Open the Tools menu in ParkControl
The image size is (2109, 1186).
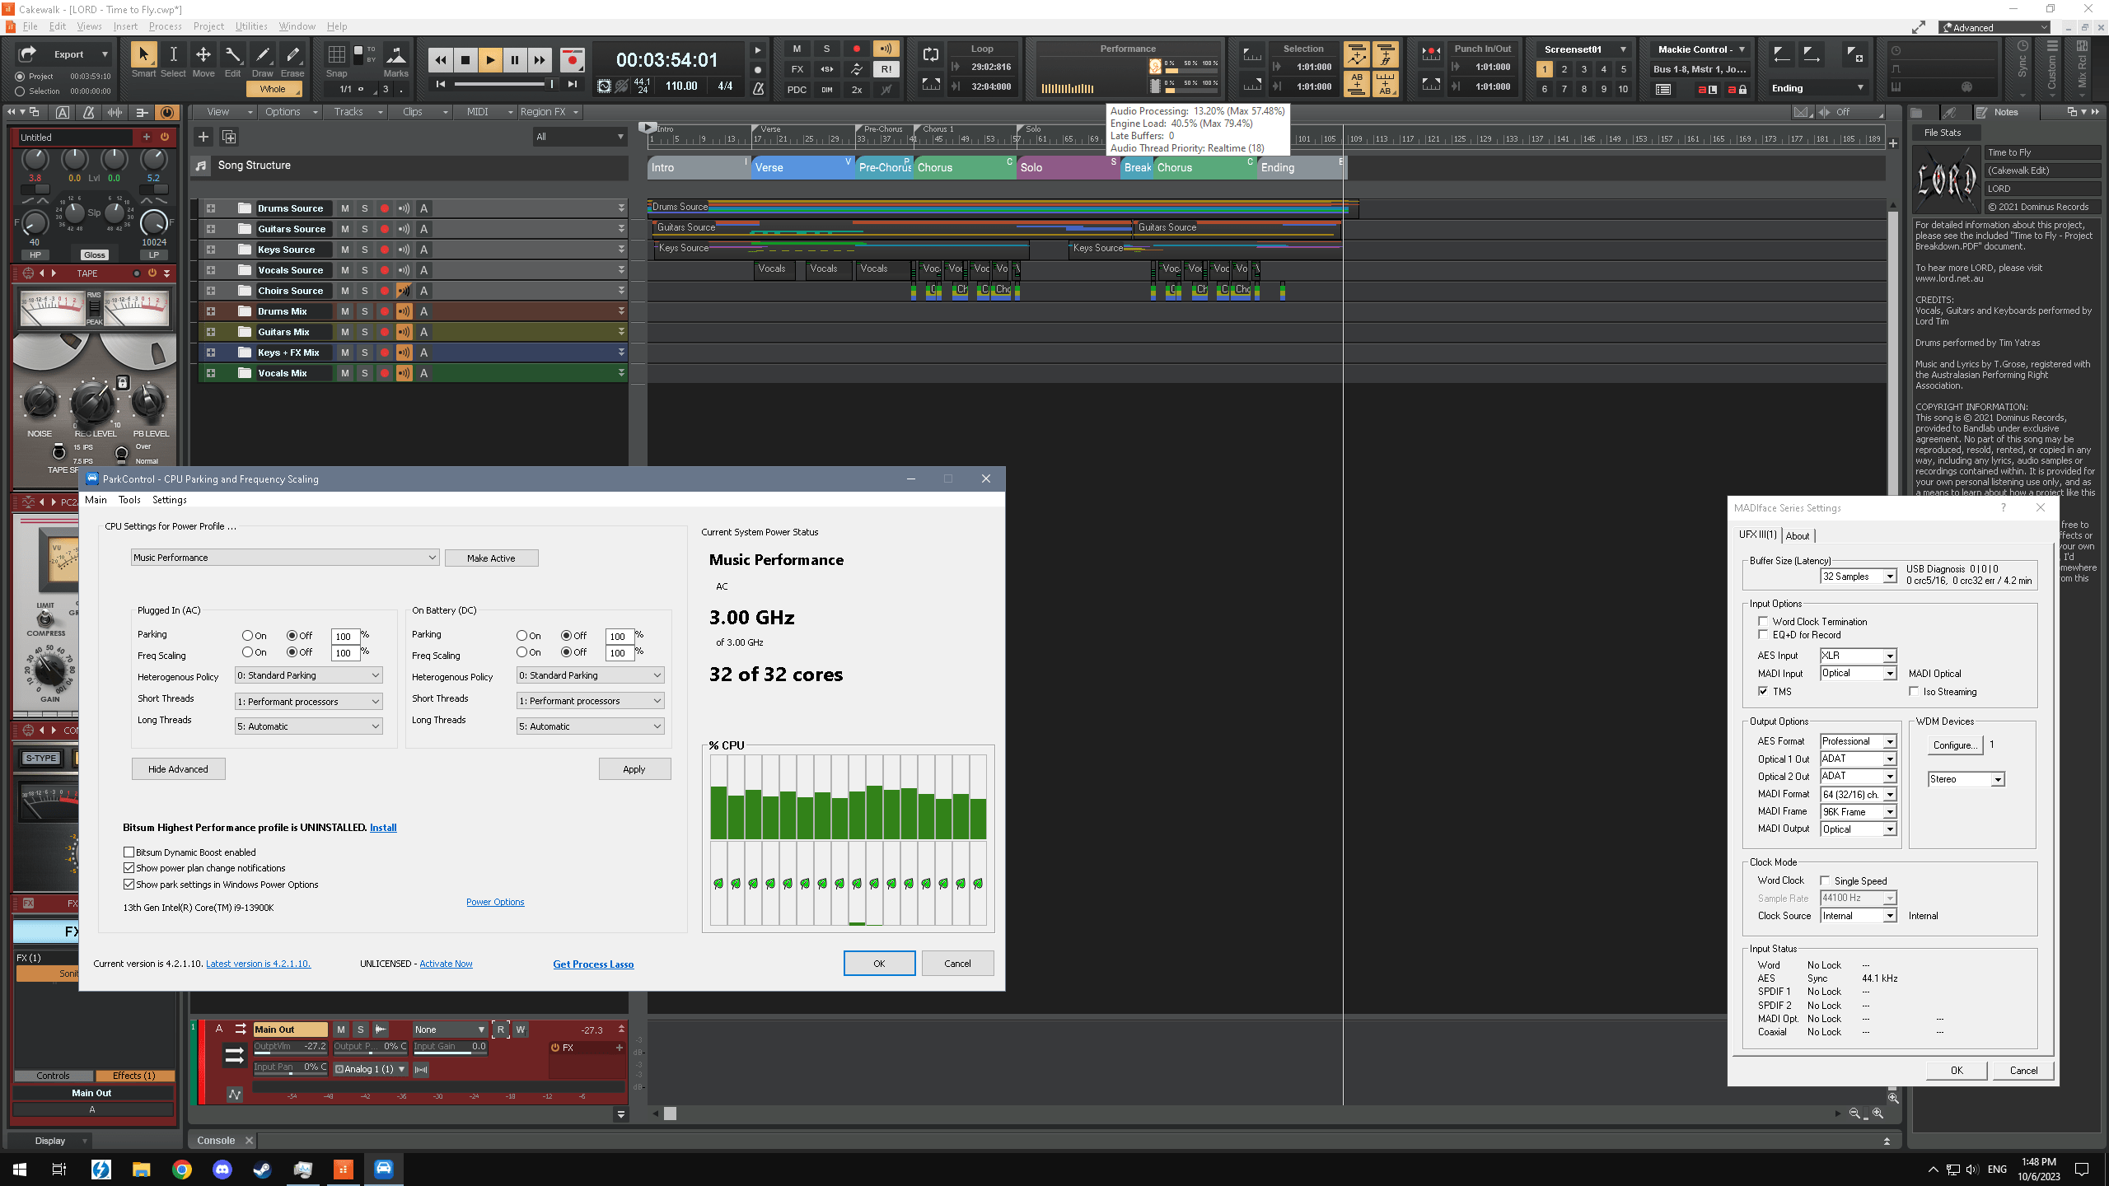pyautogui.click(x=129, y=500)
